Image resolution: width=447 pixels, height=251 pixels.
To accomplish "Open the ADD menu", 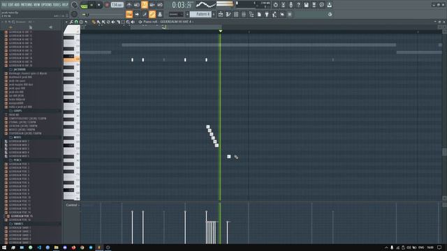I will (17, 5).
